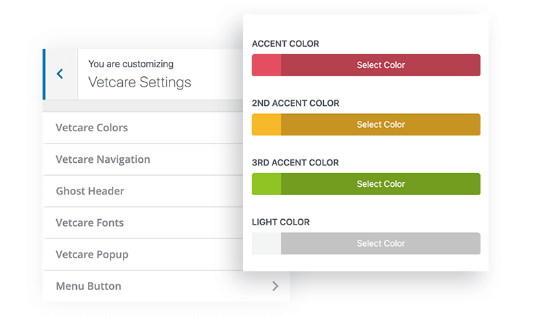Click the Vetcare Settings title

tap(140, 82)
